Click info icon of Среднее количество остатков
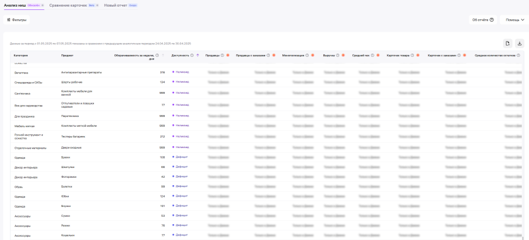This screenshot has width=529, height=240. (518, 56)
